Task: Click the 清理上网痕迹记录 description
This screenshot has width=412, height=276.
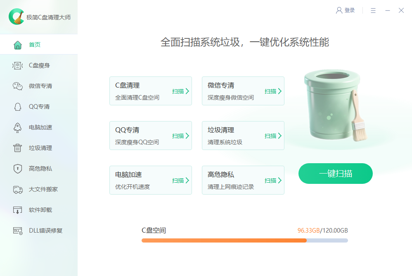Action: point(231,187)
